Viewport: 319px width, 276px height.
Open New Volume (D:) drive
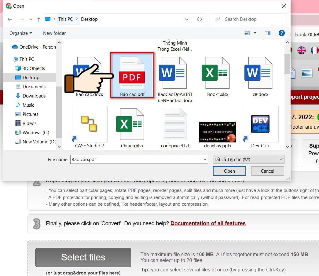click(x=35, y=142)
